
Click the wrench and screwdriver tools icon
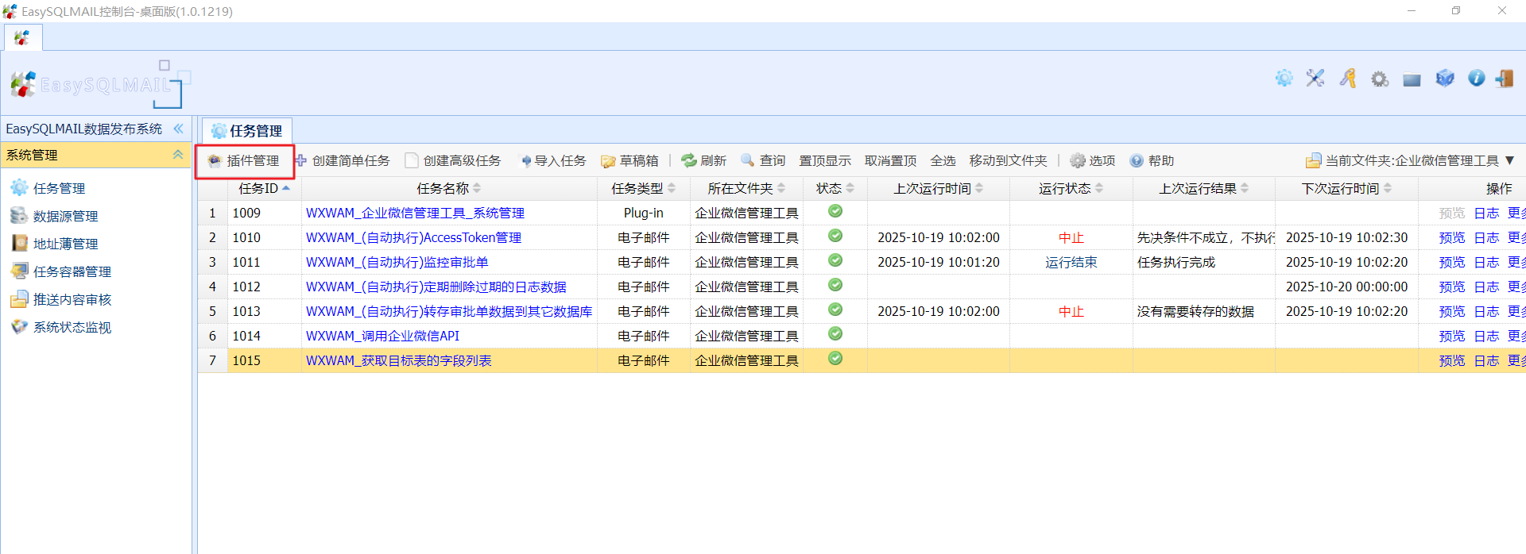point(1315,78)
